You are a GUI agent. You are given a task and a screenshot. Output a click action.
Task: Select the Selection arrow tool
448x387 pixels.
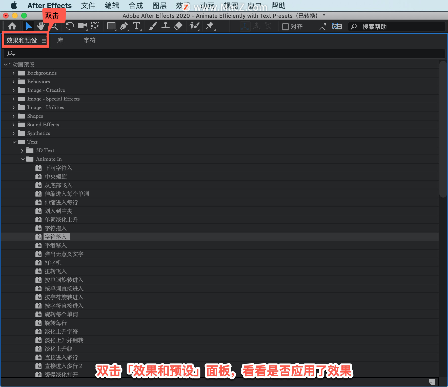[28, 26]
